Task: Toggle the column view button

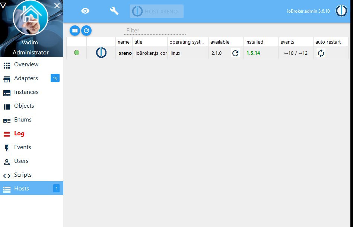Action: point(75,31)
